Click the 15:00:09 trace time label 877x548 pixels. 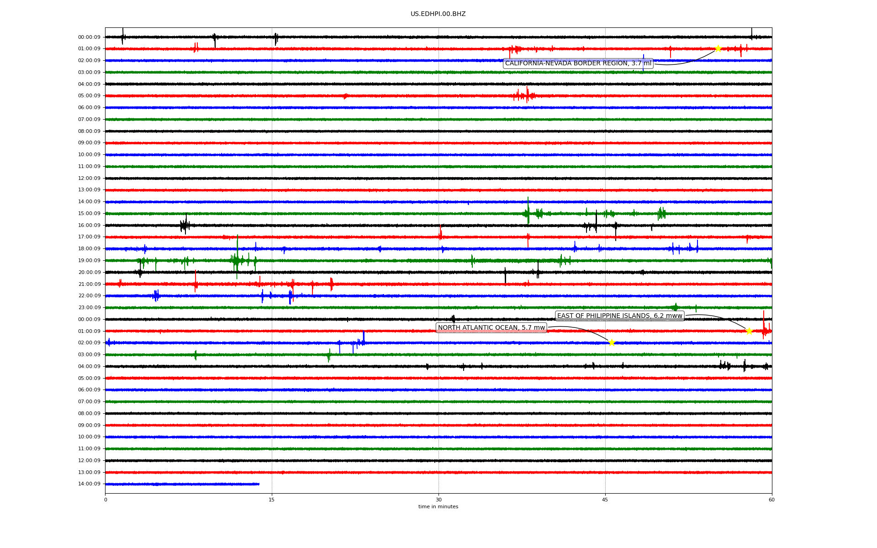(90, 214)
